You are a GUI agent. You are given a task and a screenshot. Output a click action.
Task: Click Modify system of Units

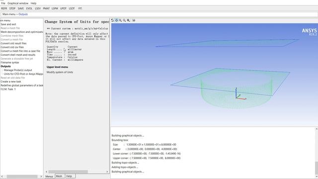(60, 72)
